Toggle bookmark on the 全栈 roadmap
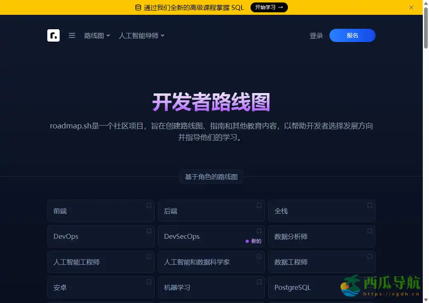 click(x=369, y=205)
